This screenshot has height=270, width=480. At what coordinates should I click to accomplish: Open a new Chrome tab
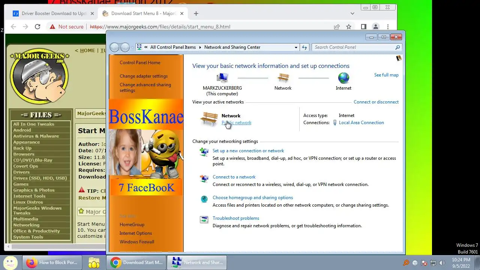pos(196,13)
